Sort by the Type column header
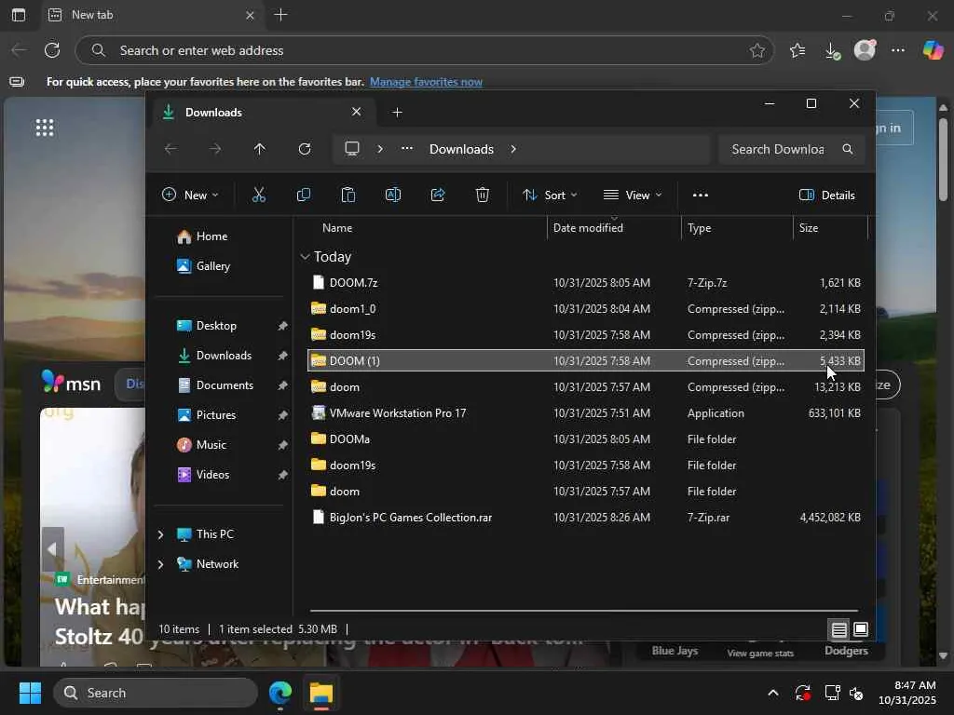The width and height of the screenshot is (954, 715). coord(699,228)
